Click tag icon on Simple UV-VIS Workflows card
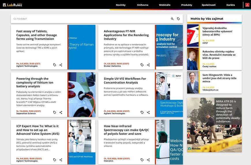 coord(142,112)
